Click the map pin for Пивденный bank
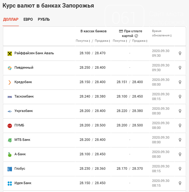189x192 pixels. [180, 68]
